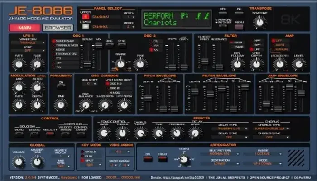Open the Arpeggiator Destination dropdown

pyautogui.click(x=220, y=164)
